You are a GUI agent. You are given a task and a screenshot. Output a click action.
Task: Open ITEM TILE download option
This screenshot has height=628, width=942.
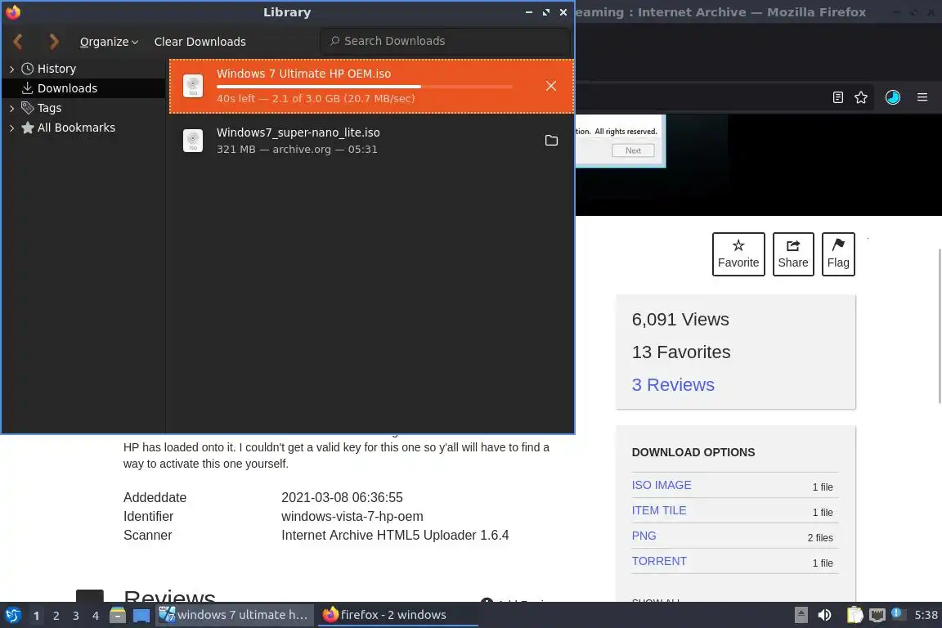[x=659, y=510]
